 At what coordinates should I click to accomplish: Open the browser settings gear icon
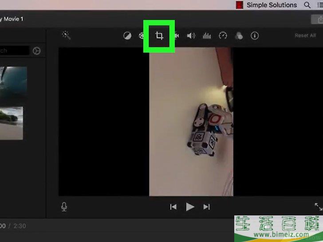tap(37, 51)
